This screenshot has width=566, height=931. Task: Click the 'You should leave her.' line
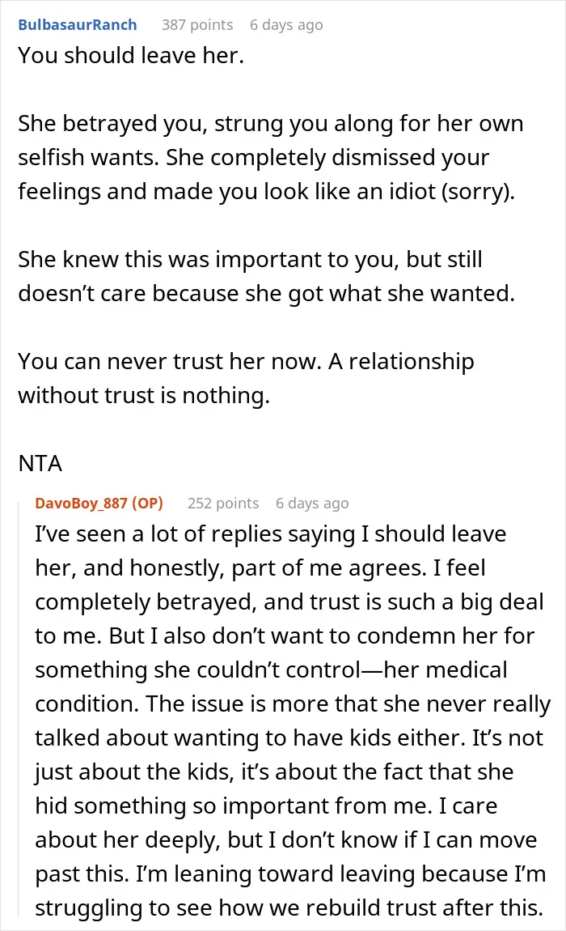pos(131,56)
